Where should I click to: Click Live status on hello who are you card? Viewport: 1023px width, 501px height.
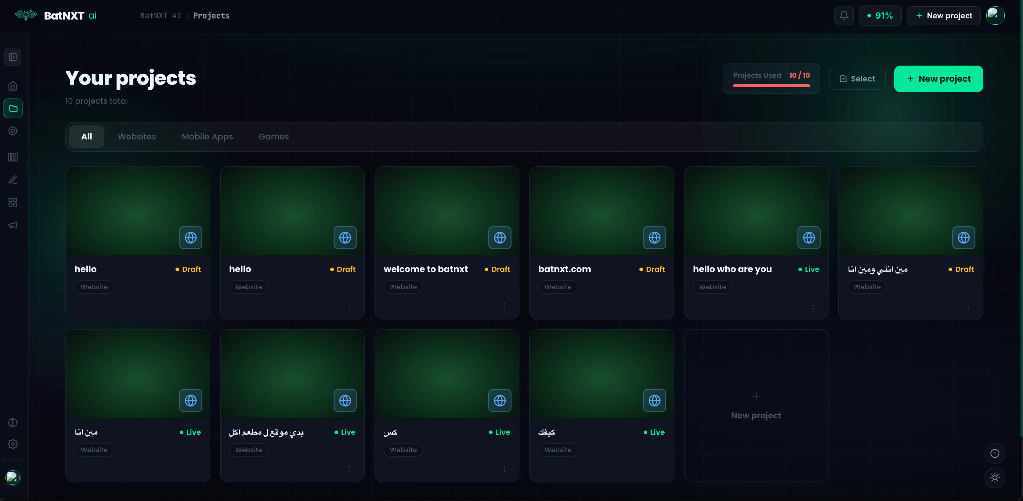808,269
